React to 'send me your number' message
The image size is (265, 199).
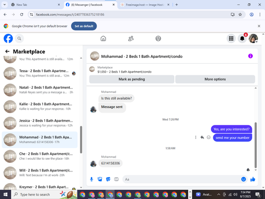tap(208, 137)
